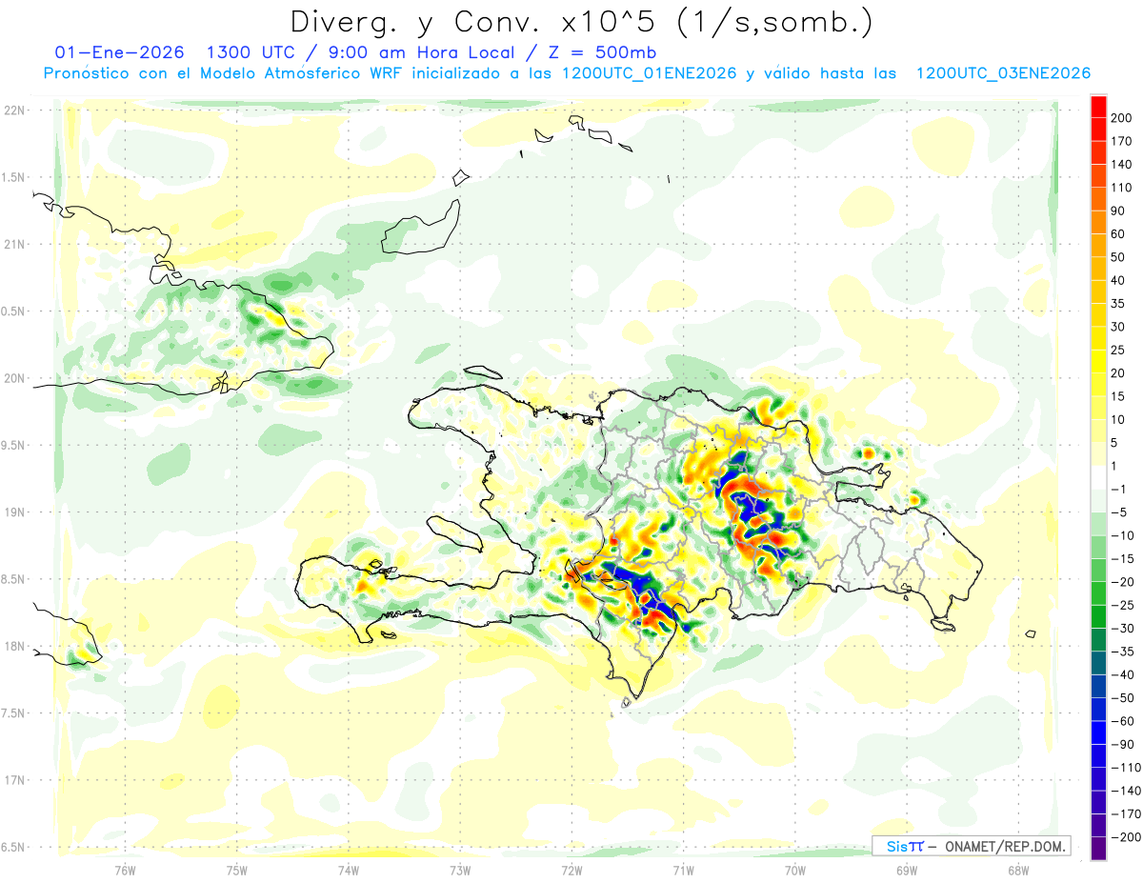Click the title 'Diverg. y Conv. x10^5 (1/s,somb.)'
1143x883 pixels.
580,22
